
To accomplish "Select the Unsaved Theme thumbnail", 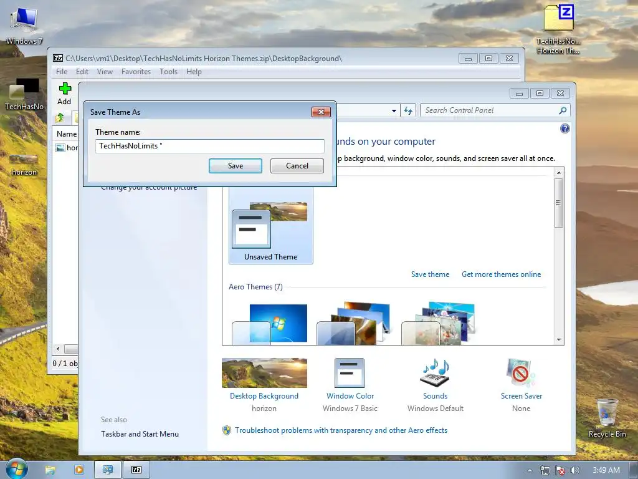I will click(270, 225).
